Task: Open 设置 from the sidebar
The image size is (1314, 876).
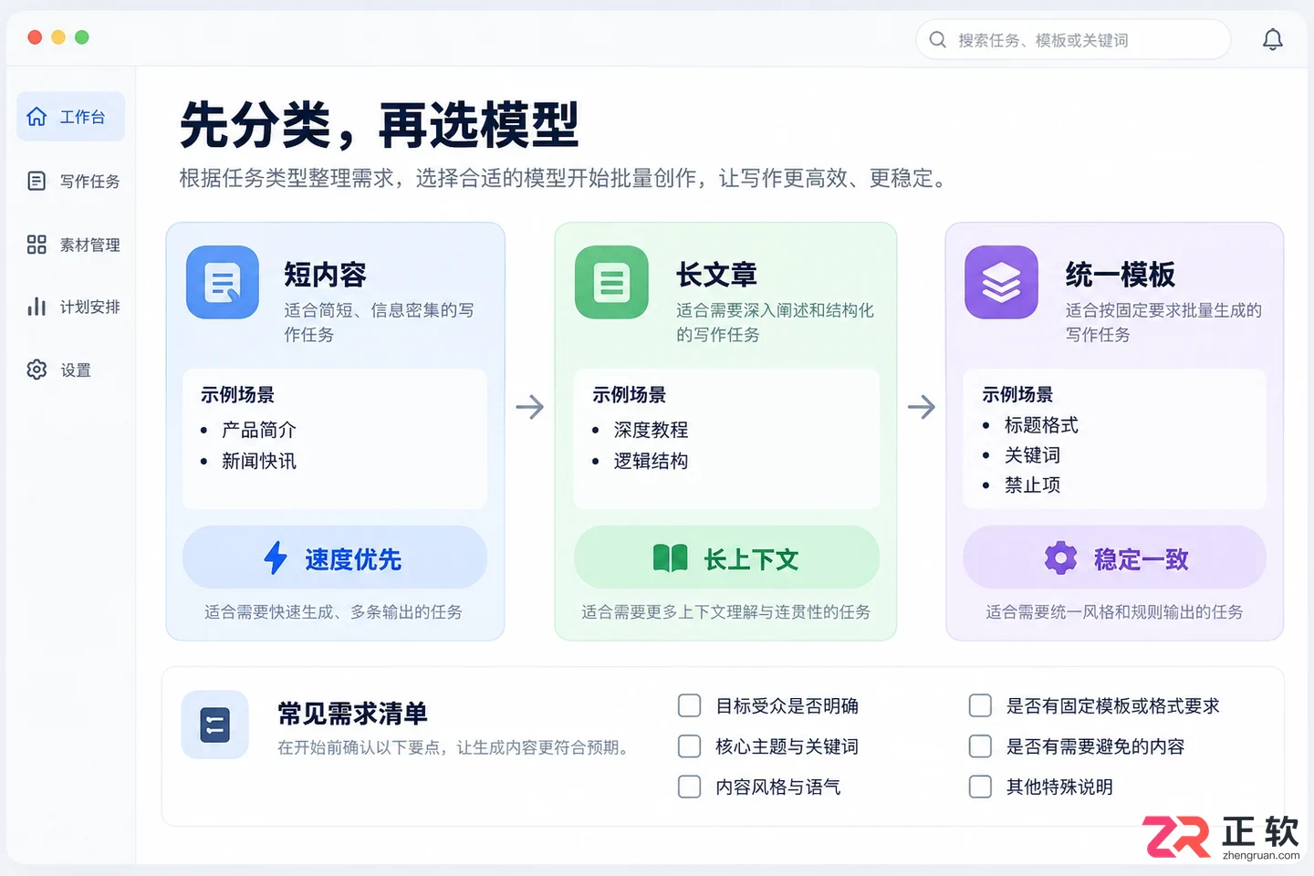Action: pyautogui.click(x=70, y=370)
